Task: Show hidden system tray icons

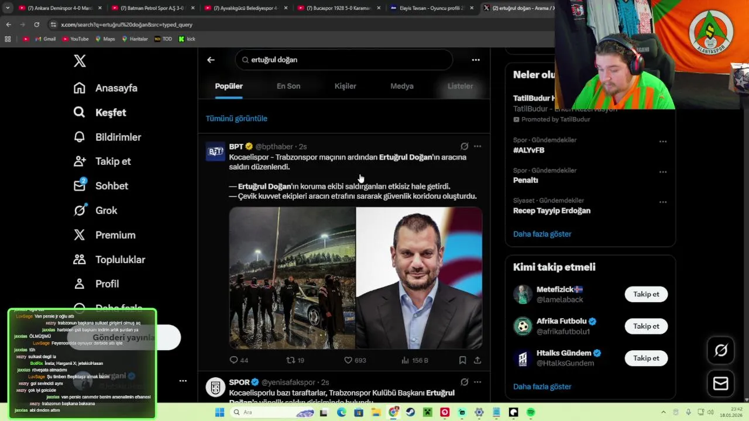Action: [x=663, y=412]
